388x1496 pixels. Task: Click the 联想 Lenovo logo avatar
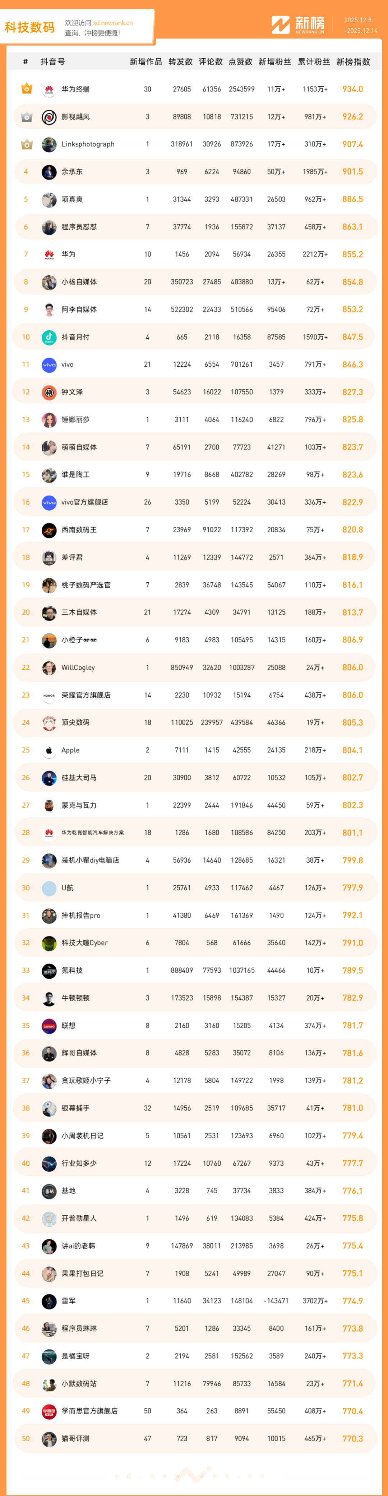click(49, 1026)
